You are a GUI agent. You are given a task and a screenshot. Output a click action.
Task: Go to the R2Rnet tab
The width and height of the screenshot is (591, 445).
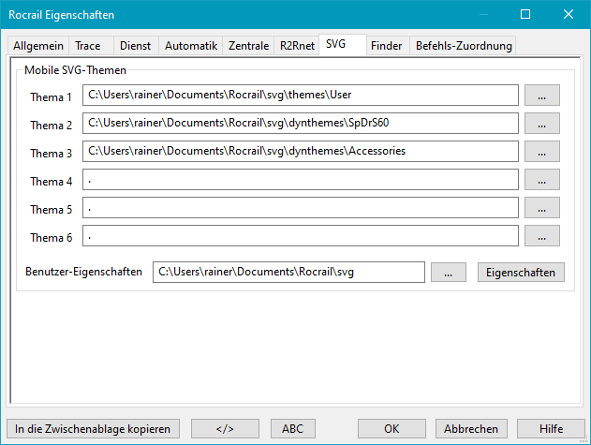pos(295,46)
